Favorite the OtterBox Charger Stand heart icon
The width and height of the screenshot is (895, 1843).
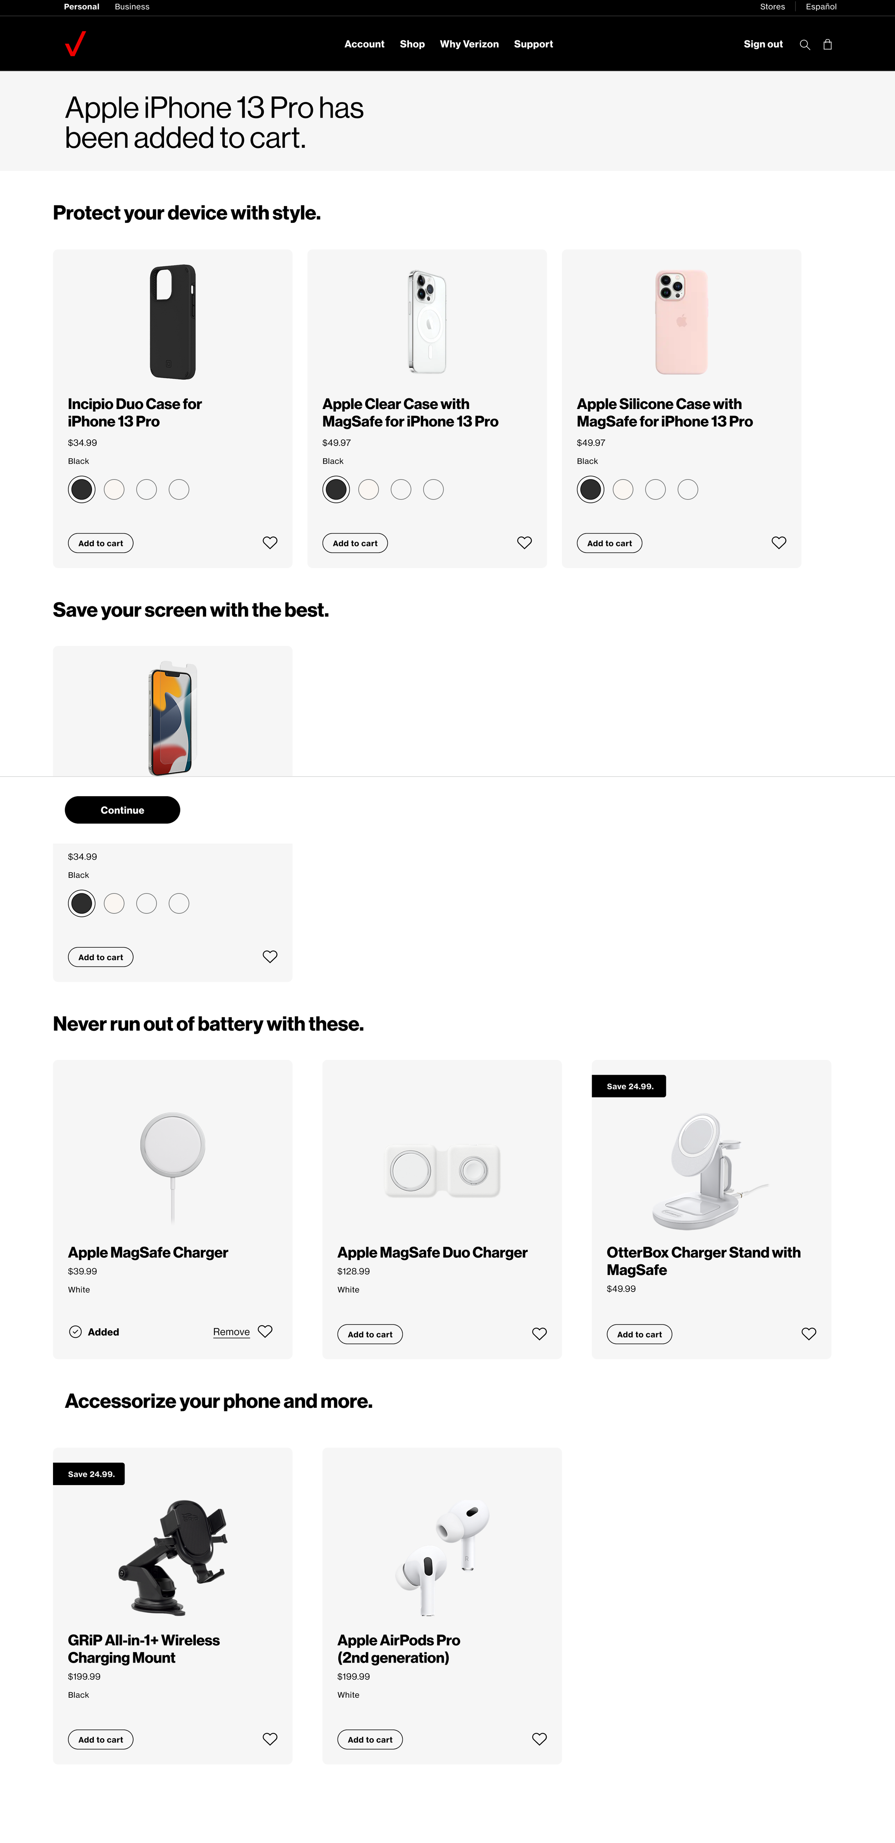coord(809,1334)
